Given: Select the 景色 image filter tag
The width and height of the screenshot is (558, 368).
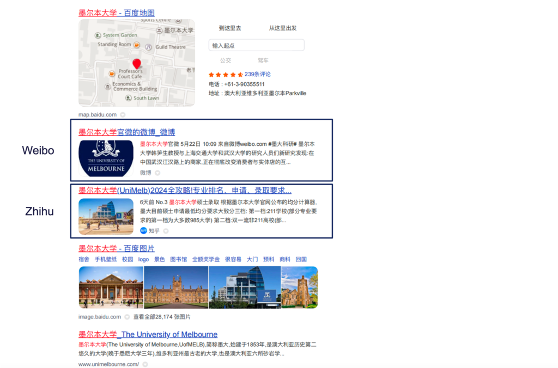Looking at the screenshot, I should (x=160, y=259).
